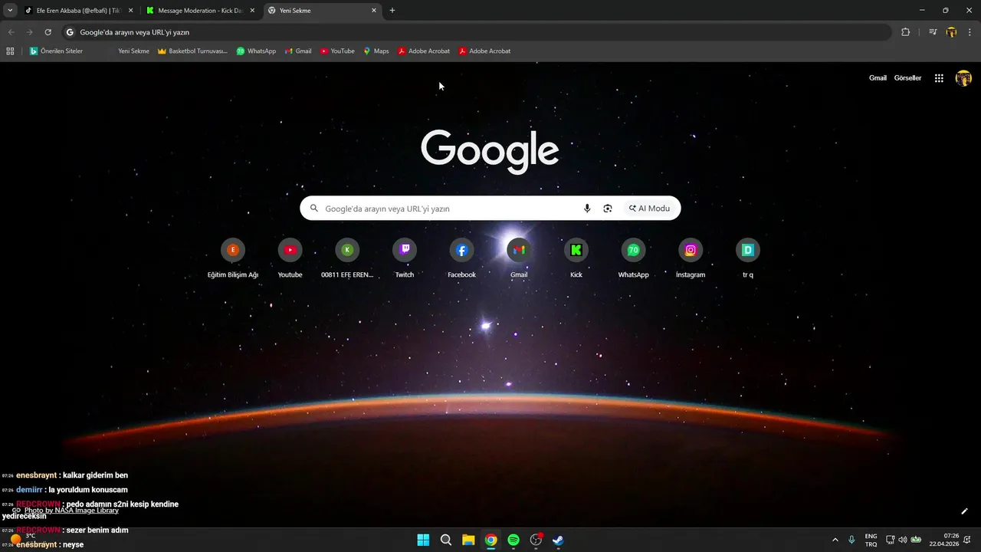Screen dimensions: 981x552
Task: Select the Yeni Sekme tab
Action: pyautogui.click(x=322, y=11)
